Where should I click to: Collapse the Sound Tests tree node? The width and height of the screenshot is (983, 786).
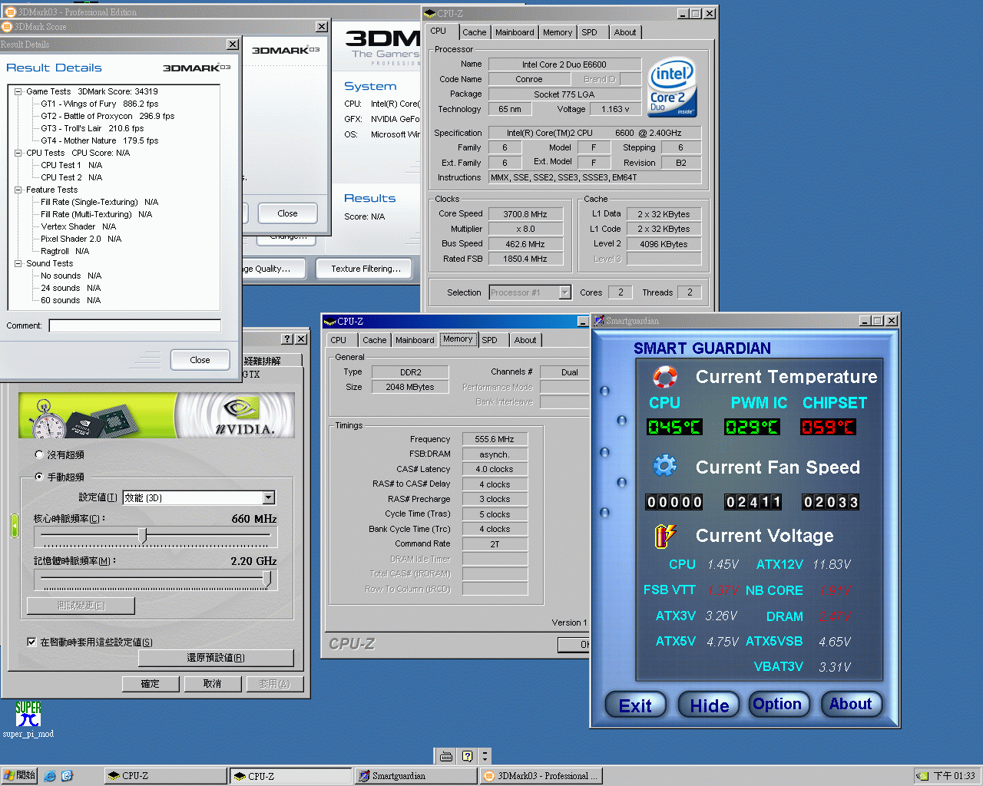[18, 263]
